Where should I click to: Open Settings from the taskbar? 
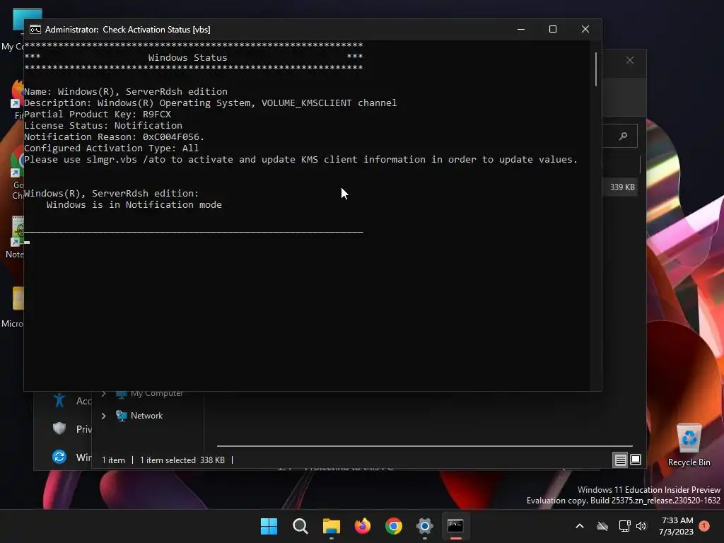coord(424,526)
